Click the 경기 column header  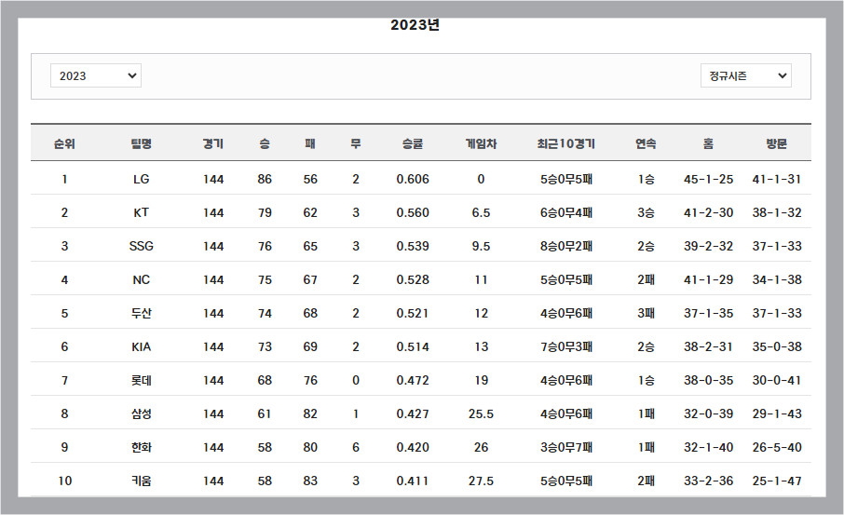(213, 143)
